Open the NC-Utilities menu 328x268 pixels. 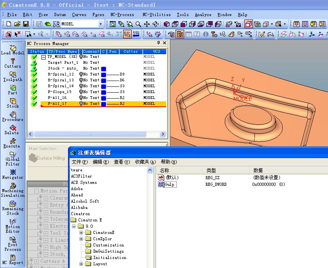(156, 14)
